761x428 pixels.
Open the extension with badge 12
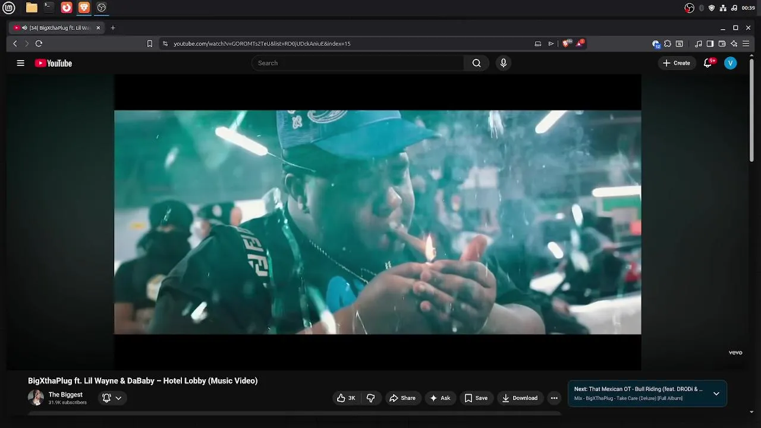tap(656, 43)
